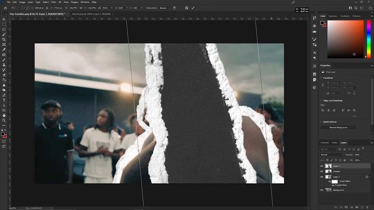Switch to the second document tab
The width and height of the screenshot is (374, 210).
(92, 14)
